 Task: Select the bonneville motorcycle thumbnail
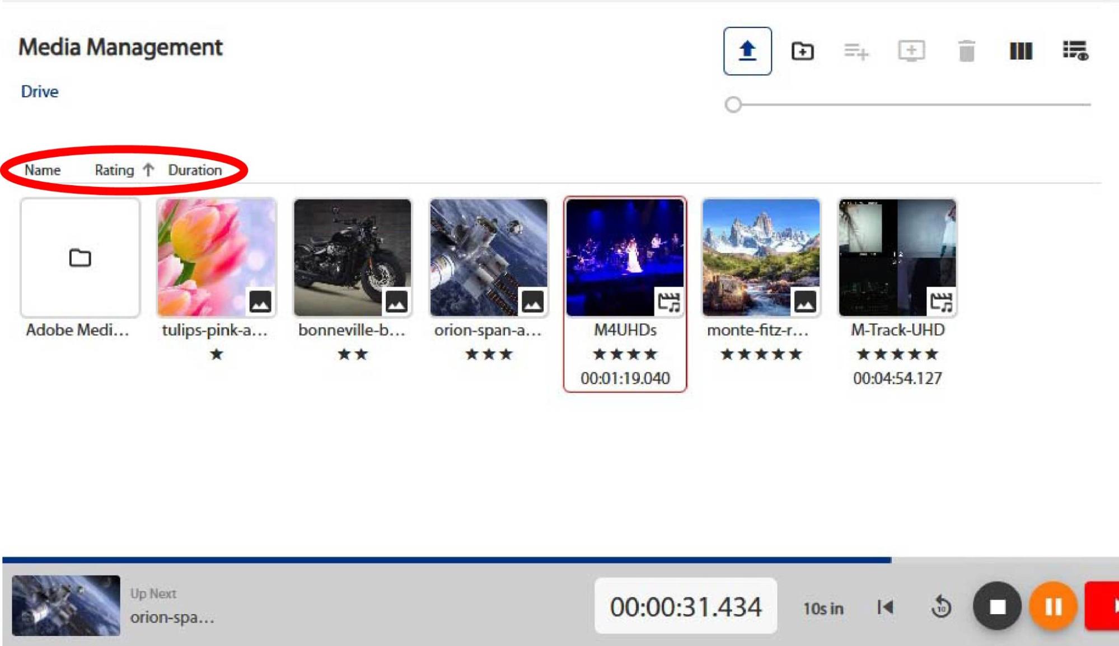coord(353,258)
